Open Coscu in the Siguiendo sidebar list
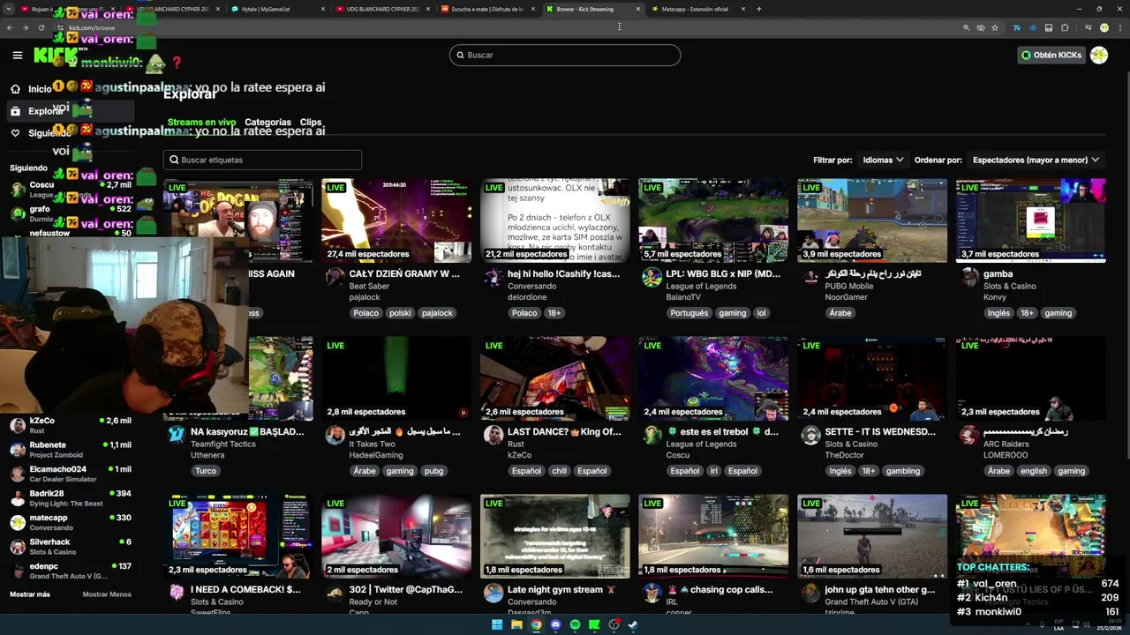This screenshot has width=1130, height=635. coord(71,190)
